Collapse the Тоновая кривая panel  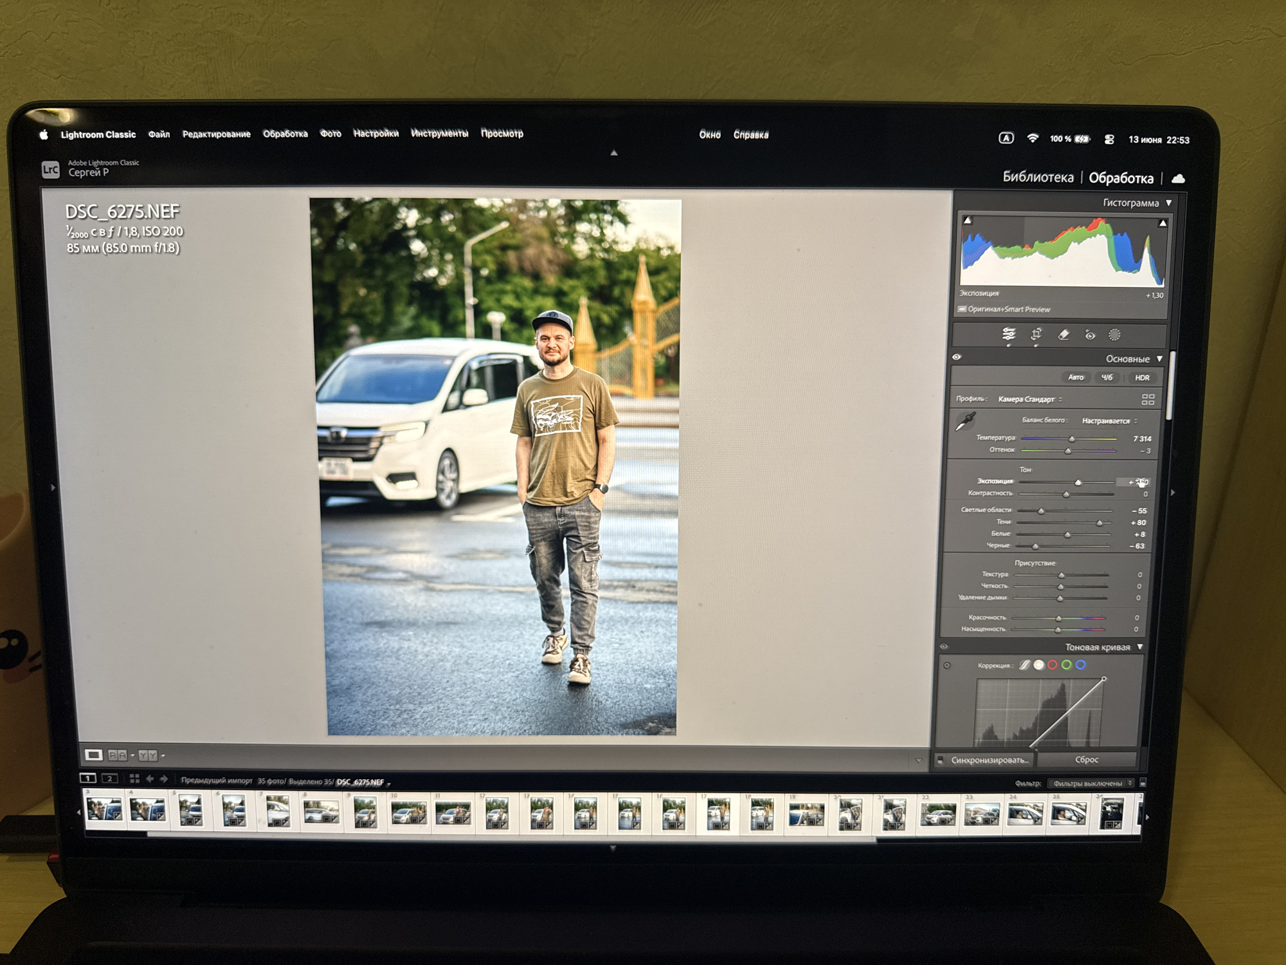click(x=1140, y=647)
